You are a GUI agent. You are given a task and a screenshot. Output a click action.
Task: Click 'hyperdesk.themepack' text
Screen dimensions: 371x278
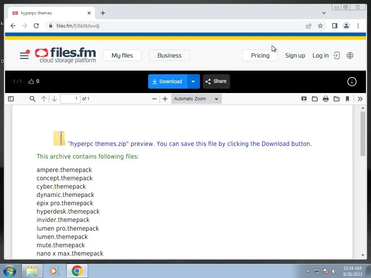point(68,211)
